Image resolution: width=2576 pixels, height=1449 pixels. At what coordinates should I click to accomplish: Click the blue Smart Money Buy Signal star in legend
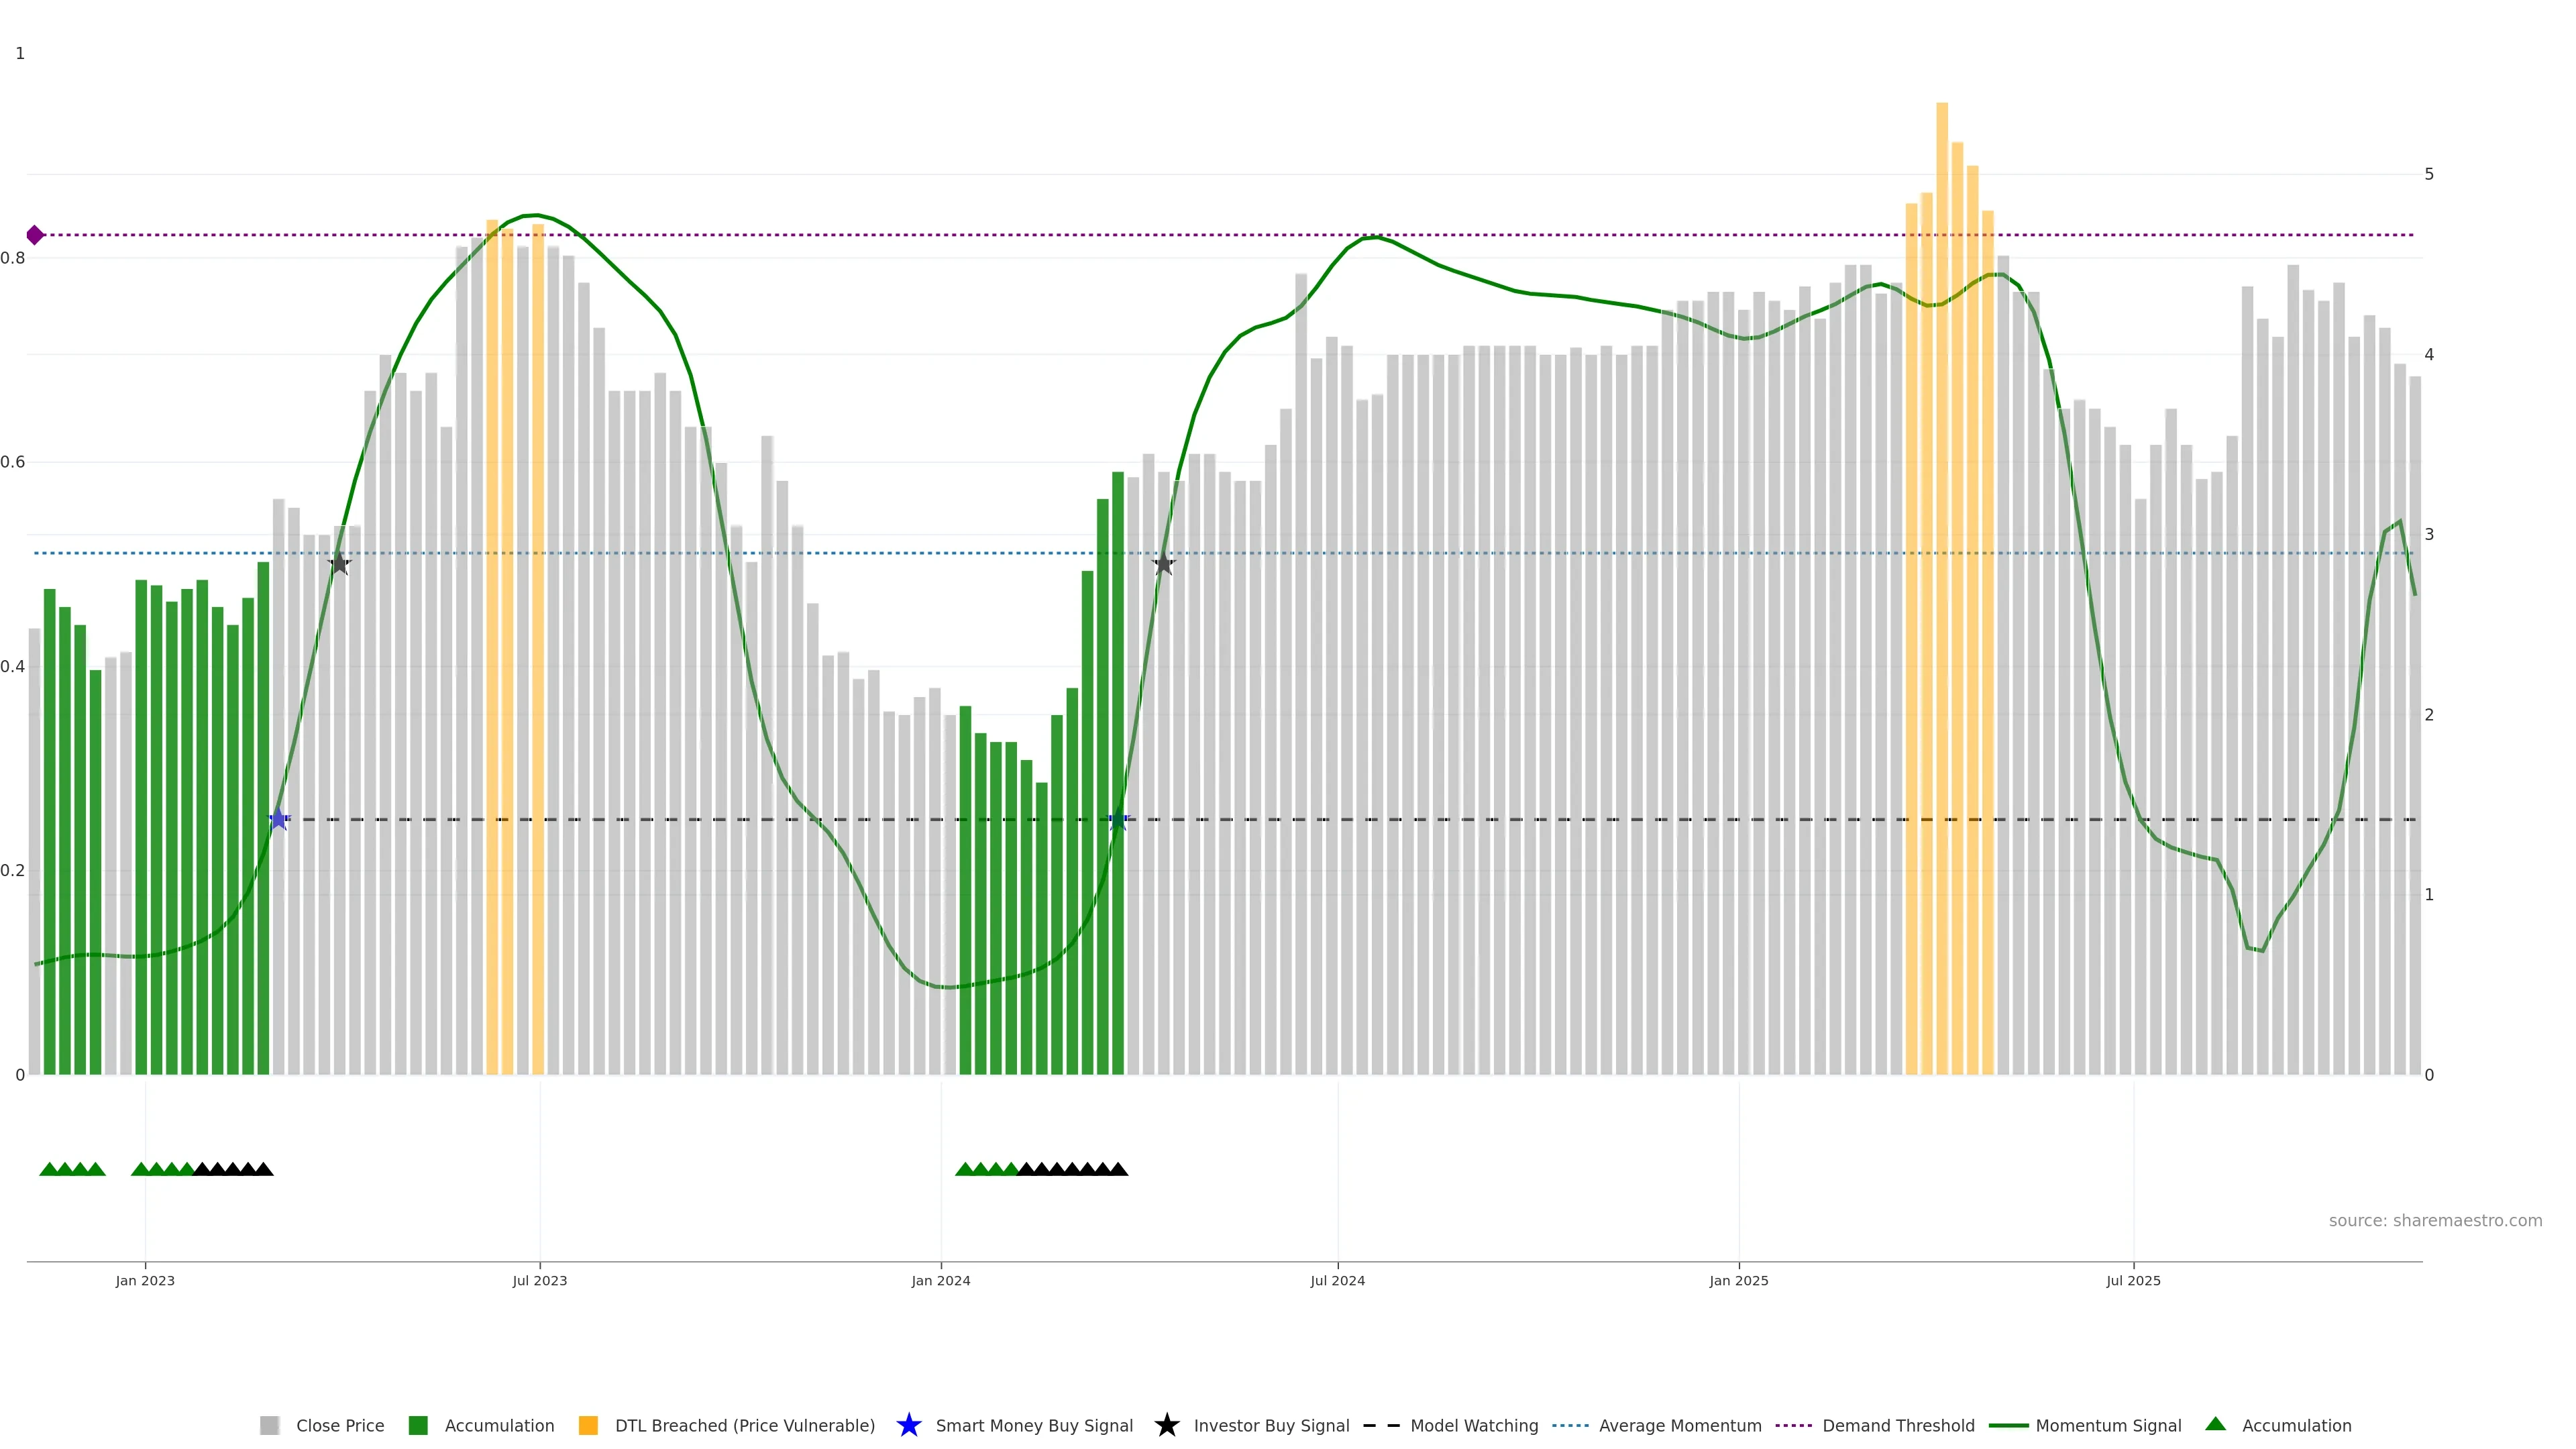(x=908, y=1425)
